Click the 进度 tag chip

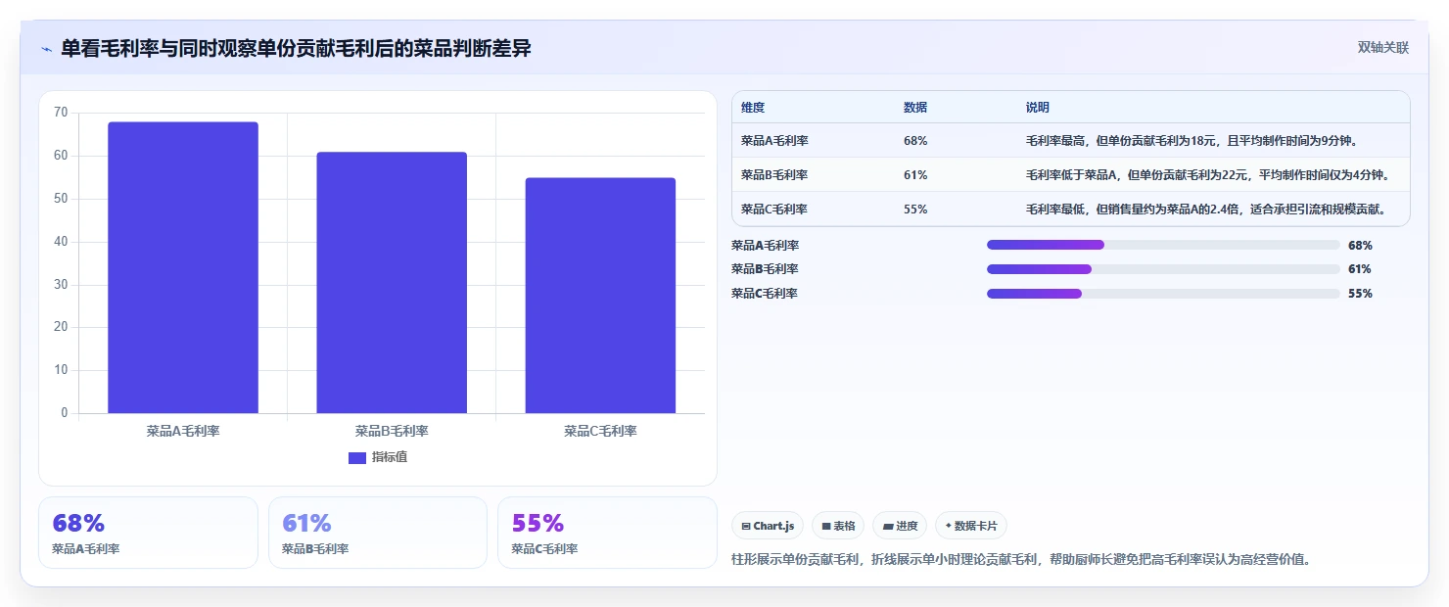[x=900, y=526]
